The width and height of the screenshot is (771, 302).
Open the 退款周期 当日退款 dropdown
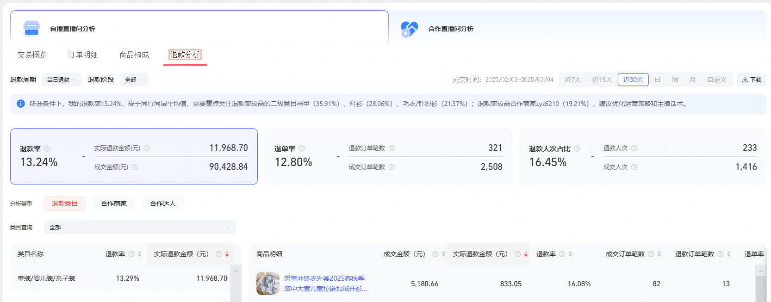[62, 80]
